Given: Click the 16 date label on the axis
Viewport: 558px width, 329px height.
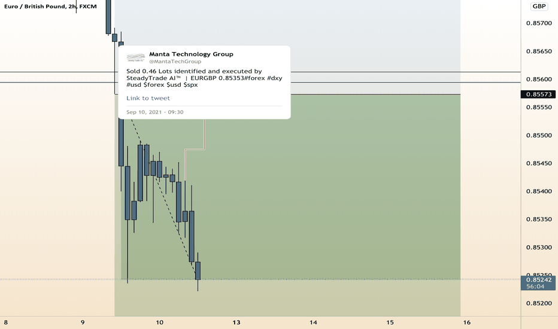Looking at the screenshot, I should (x=466, y=322).
